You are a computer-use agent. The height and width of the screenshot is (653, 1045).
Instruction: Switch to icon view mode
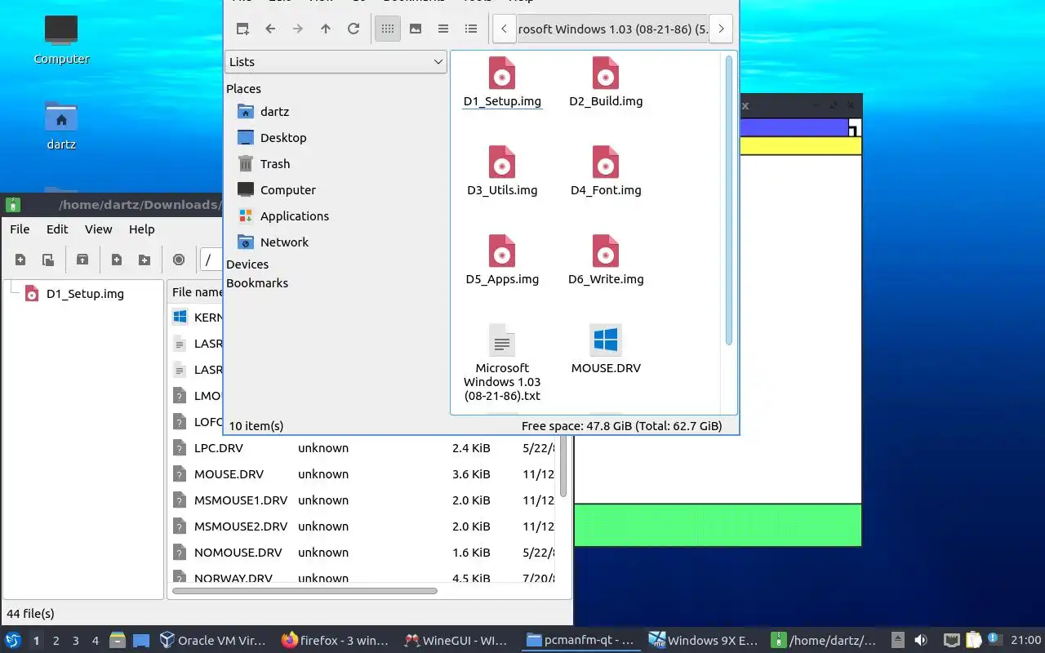coord(388,29)
